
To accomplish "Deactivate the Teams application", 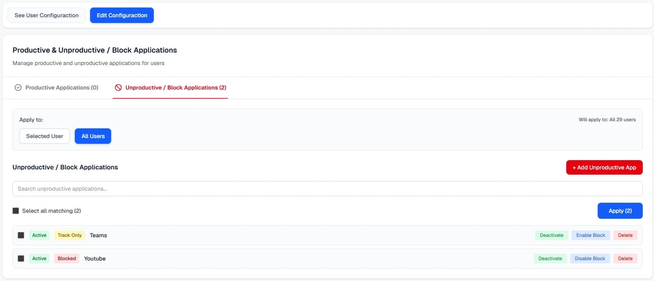I will point(551,235).
